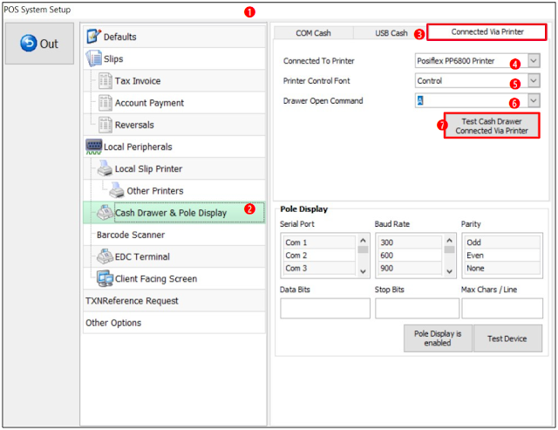Image resolution: width=558 pixels, height=430 pixels.
Task: Select Com 1 serial port
Action: point(319,242)
